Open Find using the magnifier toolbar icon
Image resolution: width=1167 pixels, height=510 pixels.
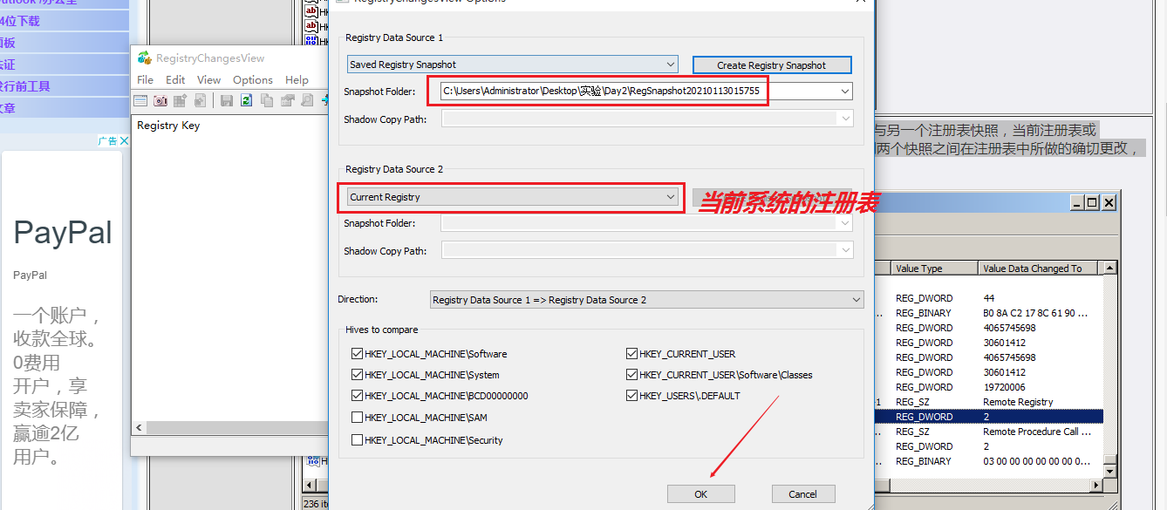point(307,100)
